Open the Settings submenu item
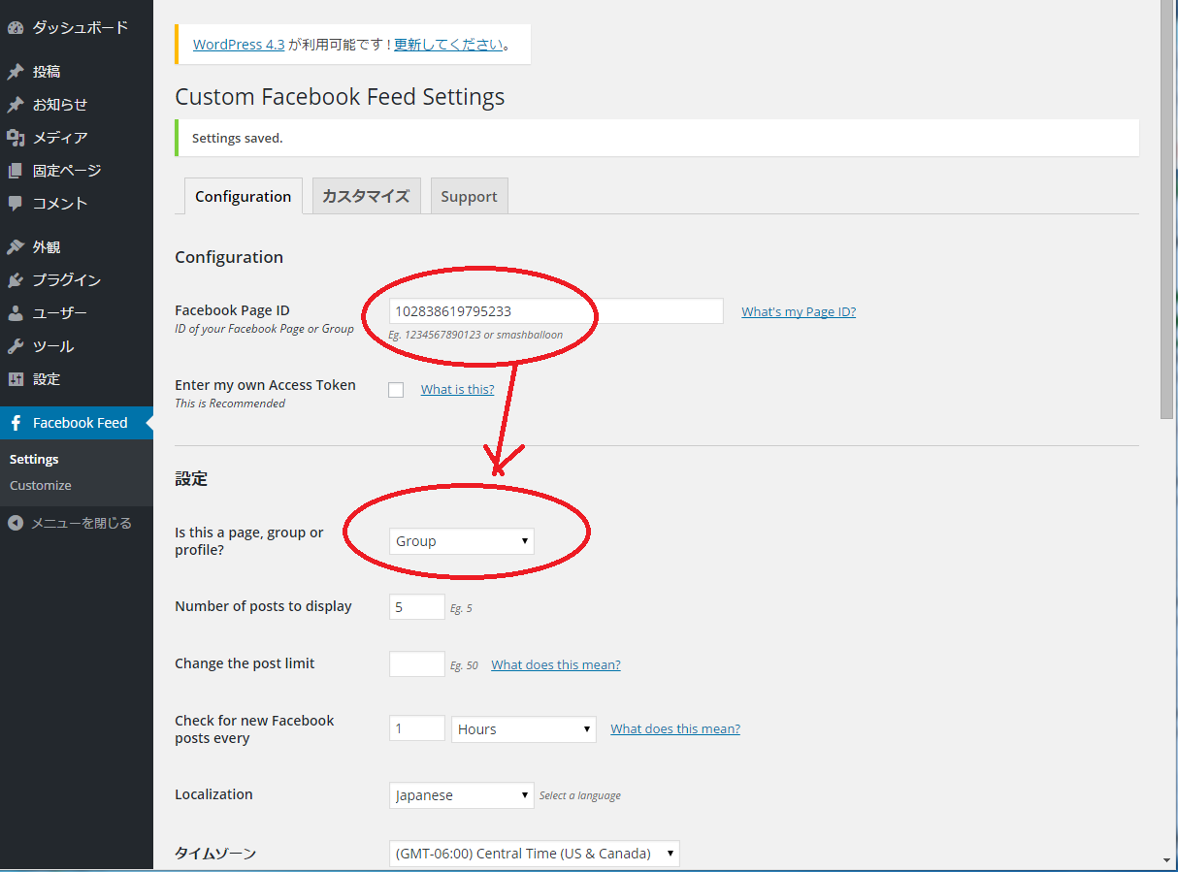Screen dimensions: 1178x872 (34, 460)
